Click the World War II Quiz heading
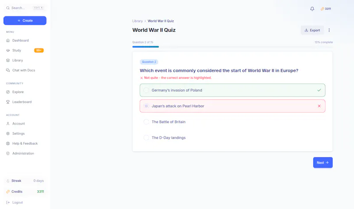354x209 pixels. point(154,30)
